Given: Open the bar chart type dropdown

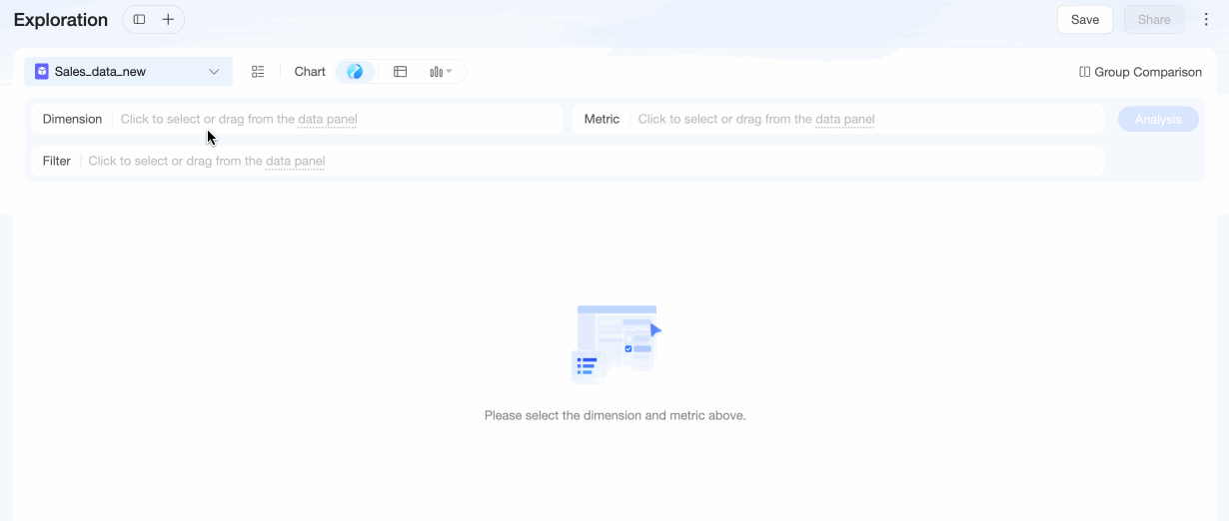Looking at the screenshot, I should click(441, 72).
